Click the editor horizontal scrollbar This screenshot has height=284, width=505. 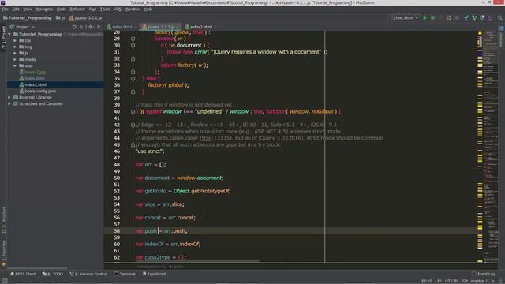(198, 261)
